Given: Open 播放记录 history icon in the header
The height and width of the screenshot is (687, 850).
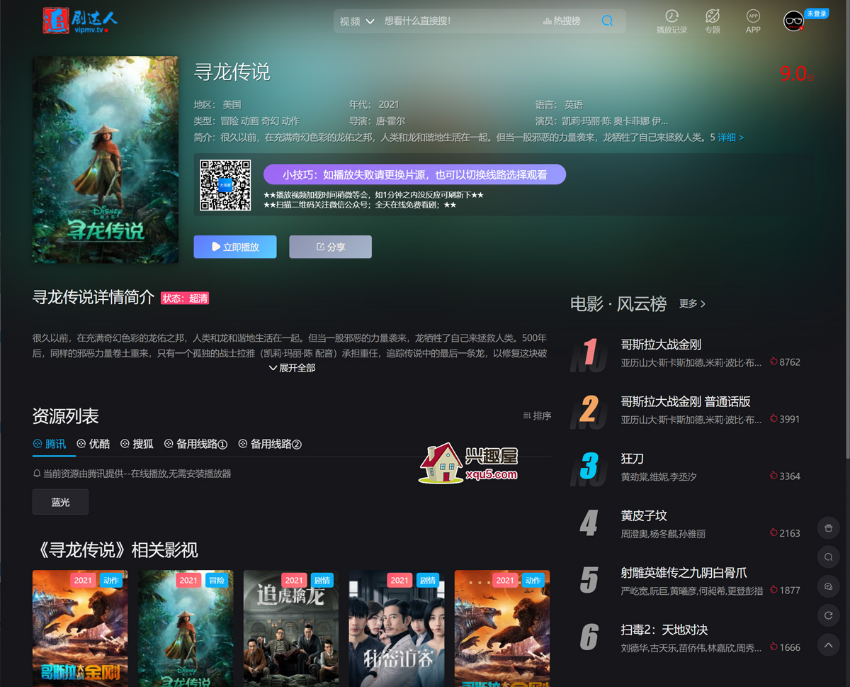Looking at the screenshot, I should point(671,21).
